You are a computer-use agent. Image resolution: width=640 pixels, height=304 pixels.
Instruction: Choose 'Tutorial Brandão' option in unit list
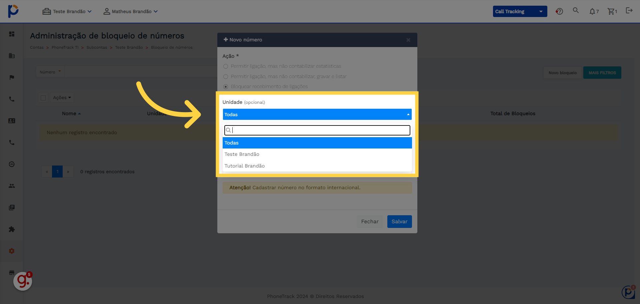coord(317,166)
